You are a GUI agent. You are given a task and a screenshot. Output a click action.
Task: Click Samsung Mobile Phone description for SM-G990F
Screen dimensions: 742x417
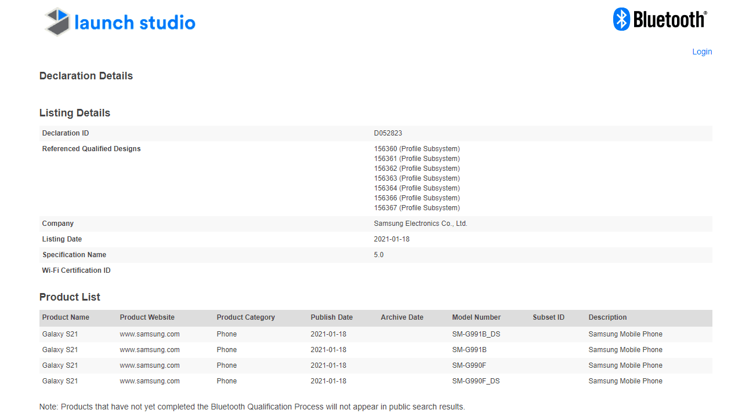point(625,365)
